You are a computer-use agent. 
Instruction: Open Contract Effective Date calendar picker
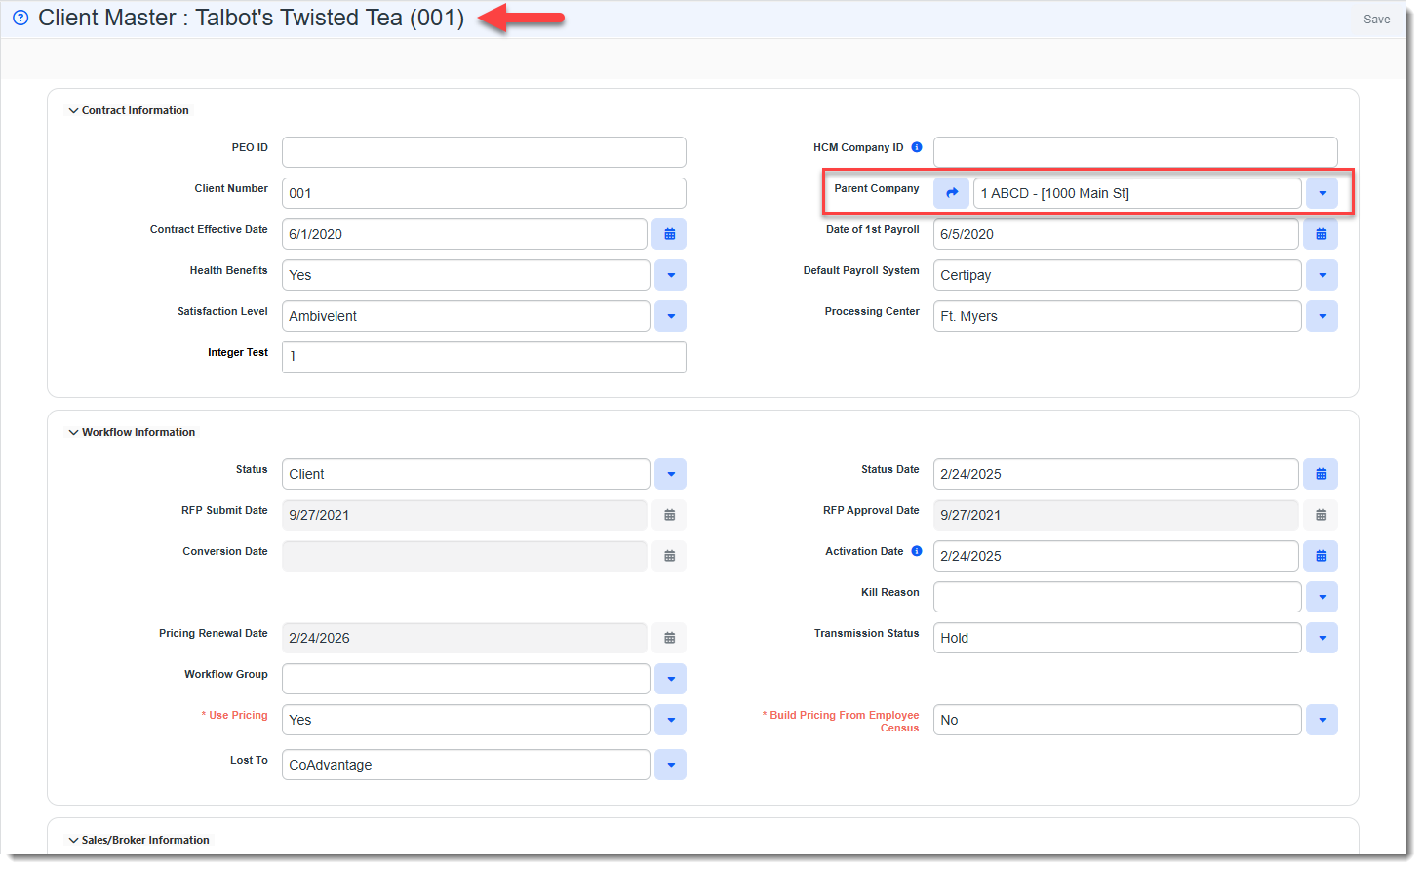tap(670, 234)
